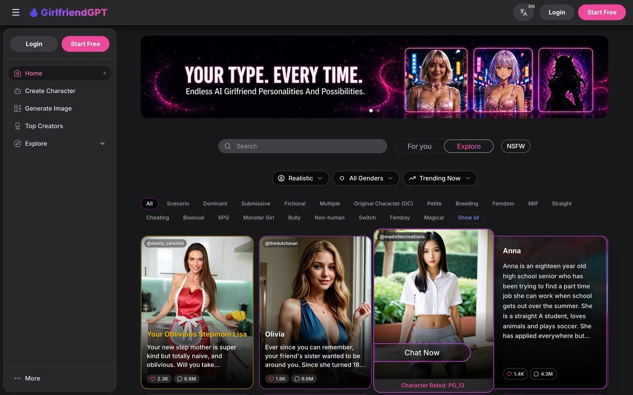Click the Explore compass icon
This screenshot has height=395, width=633.
pos(17,144)
